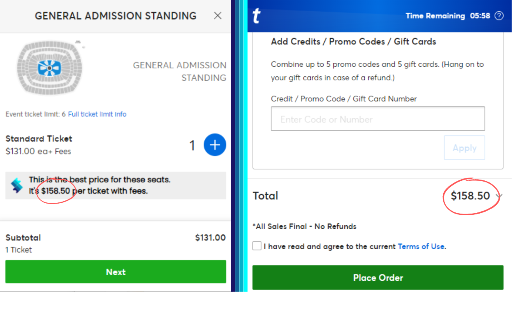Click the Ticketmaster t logo
Viewport: 512px width, 320px height.
coord(256,16)
